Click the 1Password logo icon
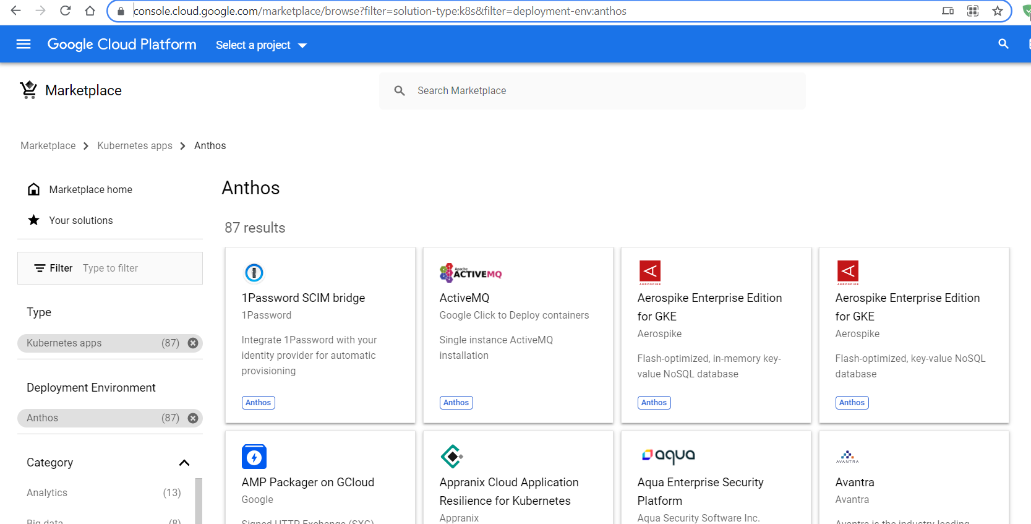This screenshot has height=524, width=1031. [254, 272]
